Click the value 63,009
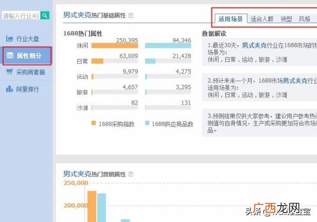 point(129,56)
